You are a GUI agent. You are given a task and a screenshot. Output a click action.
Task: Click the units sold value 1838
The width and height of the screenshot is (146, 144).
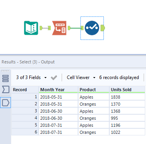[127, 97]
